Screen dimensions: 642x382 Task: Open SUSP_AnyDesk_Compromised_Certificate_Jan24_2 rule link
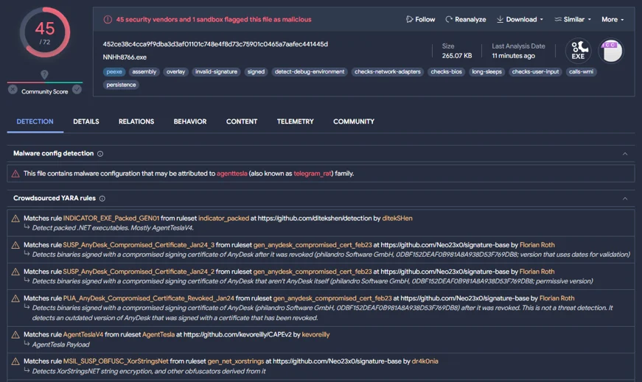pyautogui.click(x=139, y=271)
